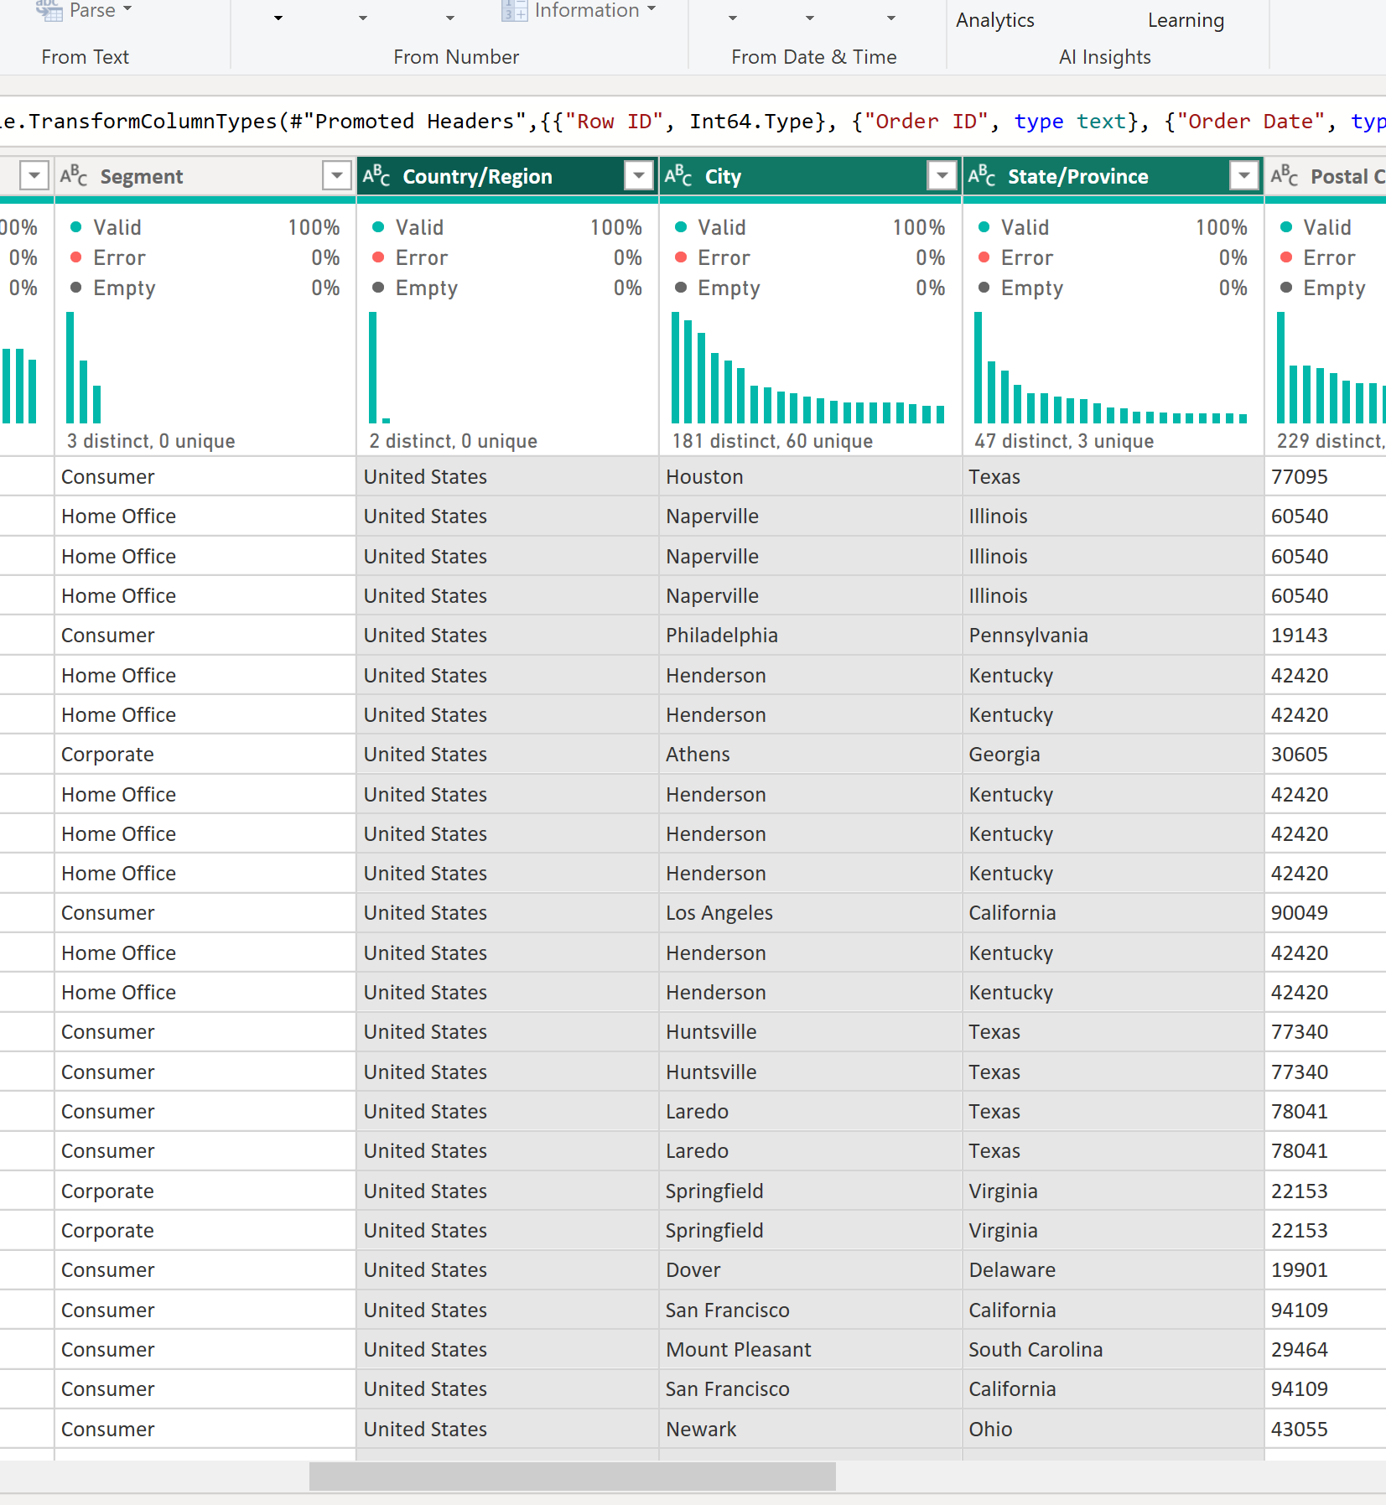This screenshot has width=1386, height=1505.
Task: Click the Information icon in From Number
Action: click(x=513, y=10)
